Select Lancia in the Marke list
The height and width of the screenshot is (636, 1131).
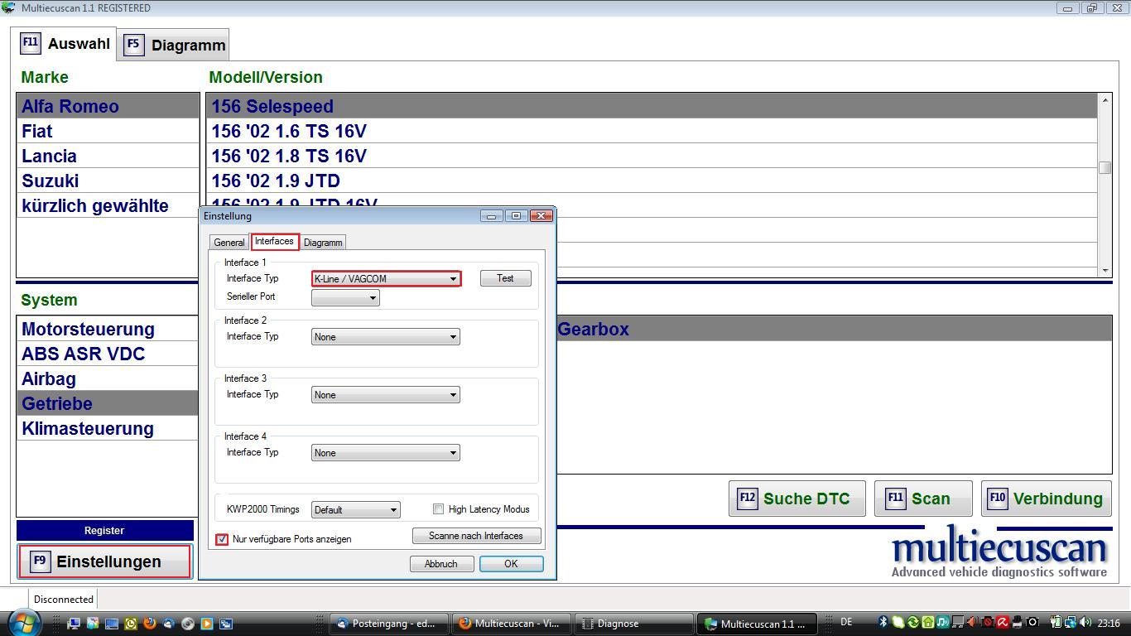(108, 157)
